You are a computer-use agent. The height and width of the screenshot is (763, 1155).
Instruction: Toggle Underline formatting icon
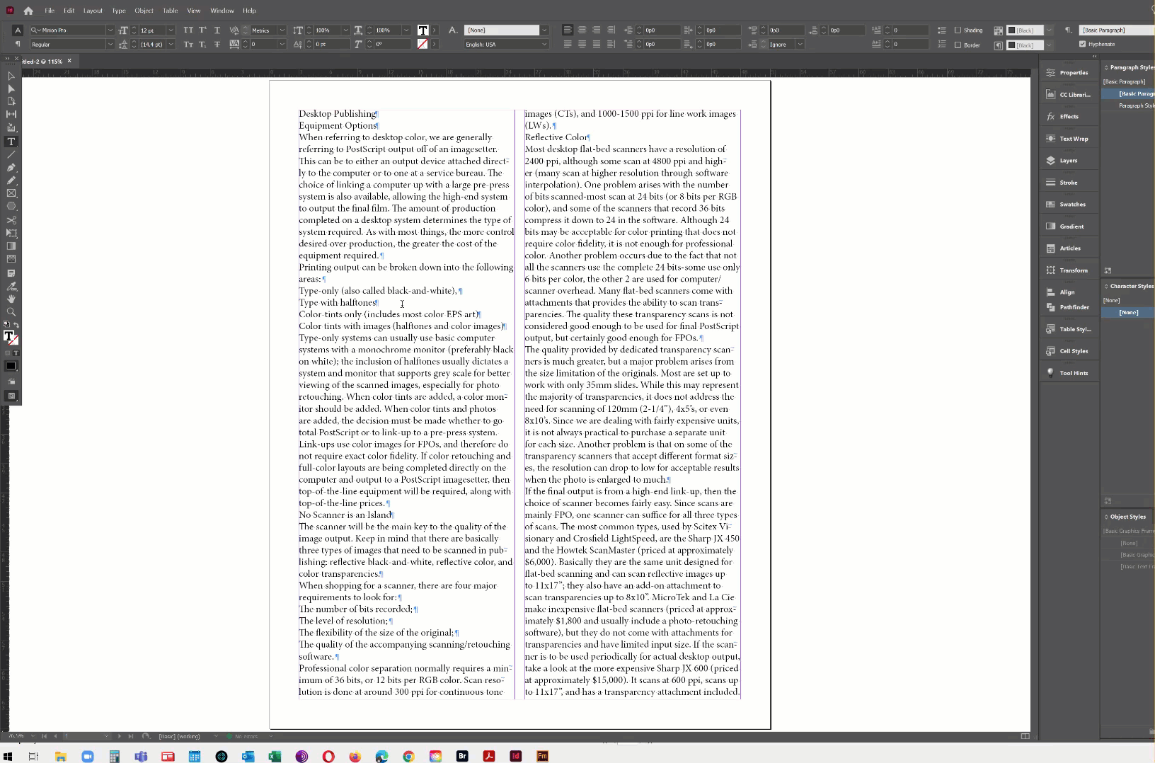[x=217, y=30]
